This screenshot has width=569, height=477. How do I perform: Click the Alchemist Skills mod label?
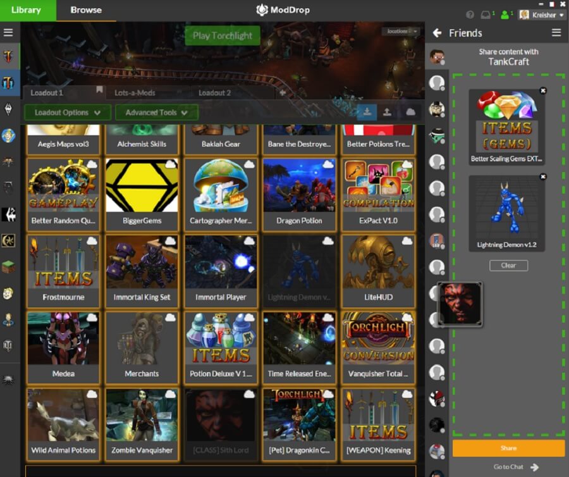(142, 144)
